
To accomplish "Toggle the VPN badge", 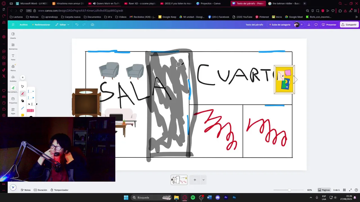I will (x=29, y=11).
